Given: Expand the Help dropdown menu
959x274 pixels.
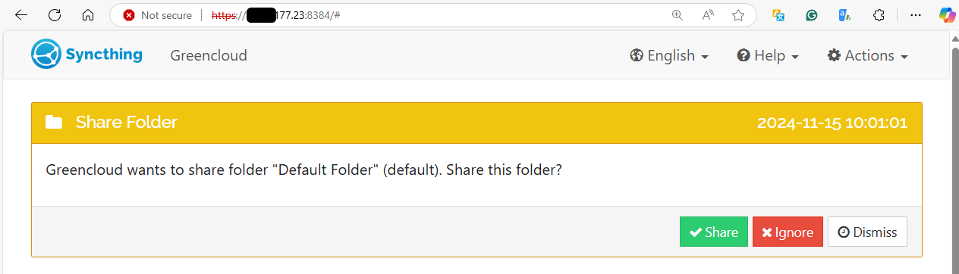Looking at the screenshot, I should point(768,55).
